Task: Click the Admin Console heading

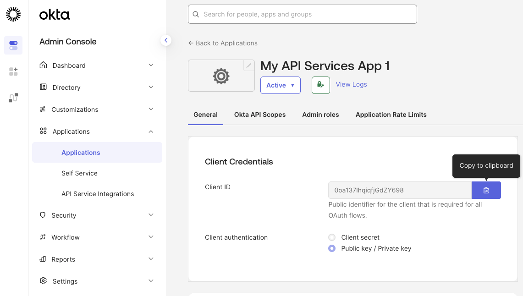Action: 68,42
